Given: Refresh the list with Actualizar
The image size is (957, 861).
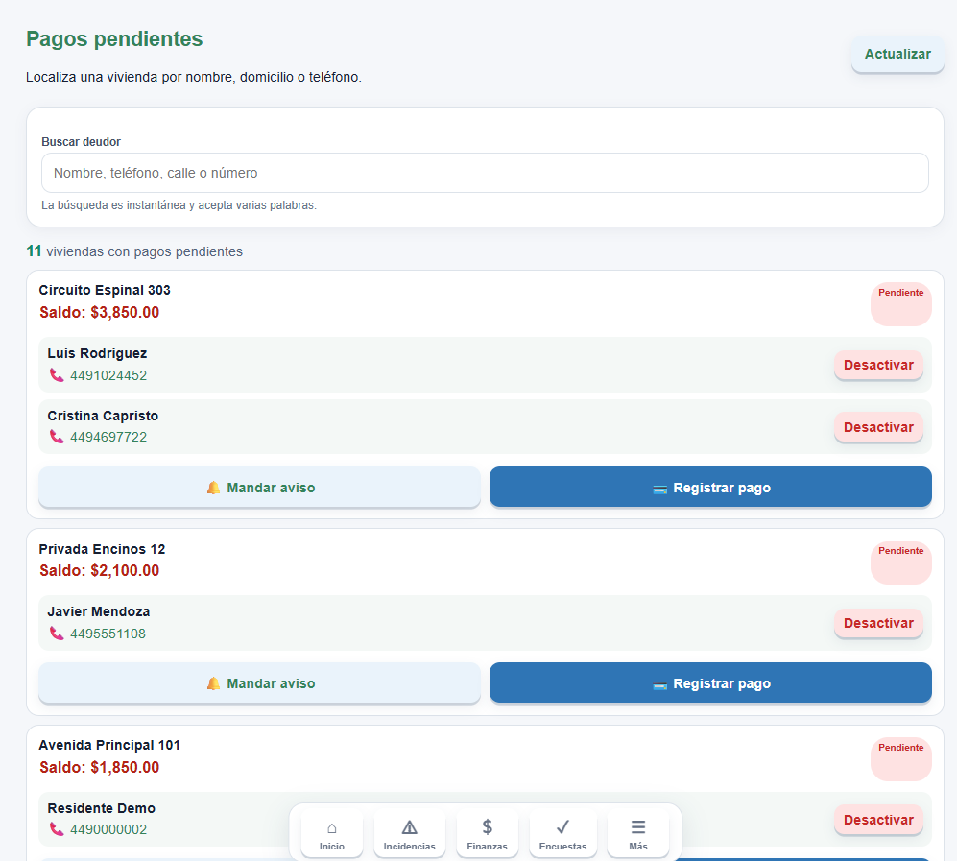Looking at the screenshot, I should tap(897, 55).
